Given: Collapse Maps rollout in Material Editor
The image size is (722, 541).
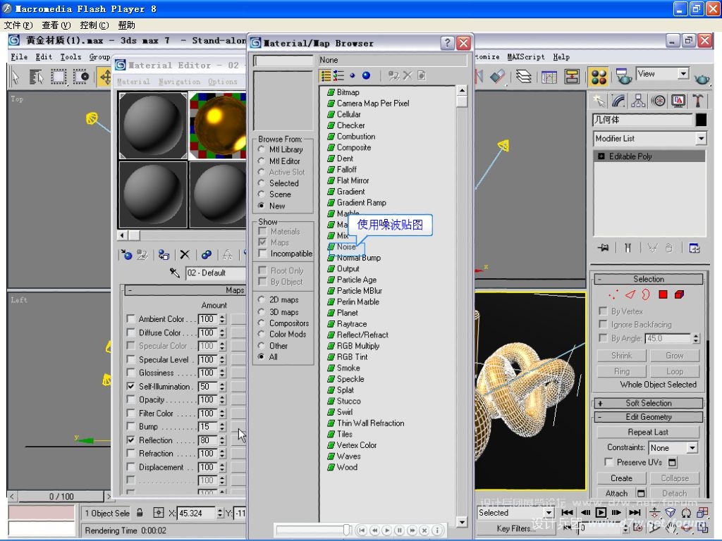Looking at the screenshot, I should click(x=185, y=290).
